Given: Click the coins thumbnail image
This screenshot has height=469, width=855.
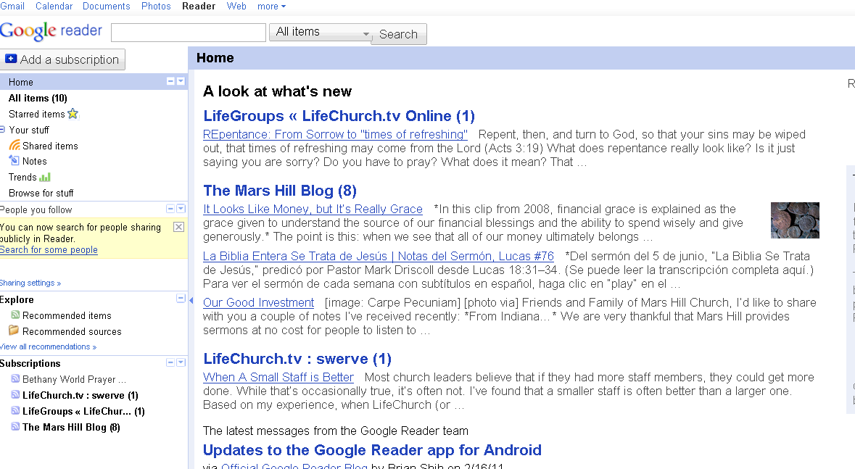Looking at the screenshot, I should [795, 220].
